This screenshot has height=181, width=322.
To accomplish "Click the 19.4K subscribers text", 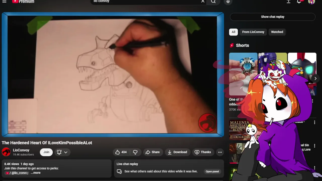I will pos(23,155).
